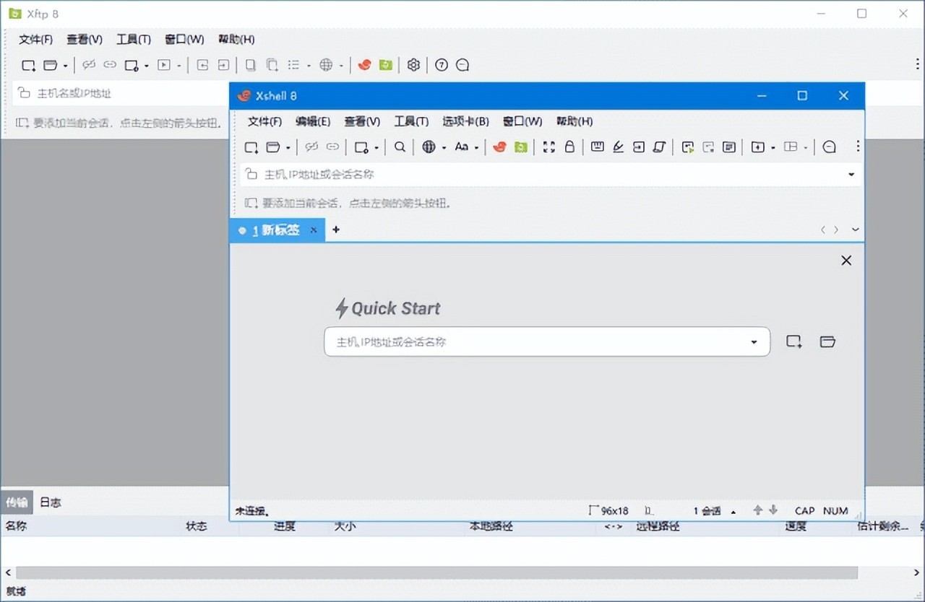This screenshot has height=602, width=925.
Task: Open the Xshell 文件(F) menu
Action: click(264, 121)
